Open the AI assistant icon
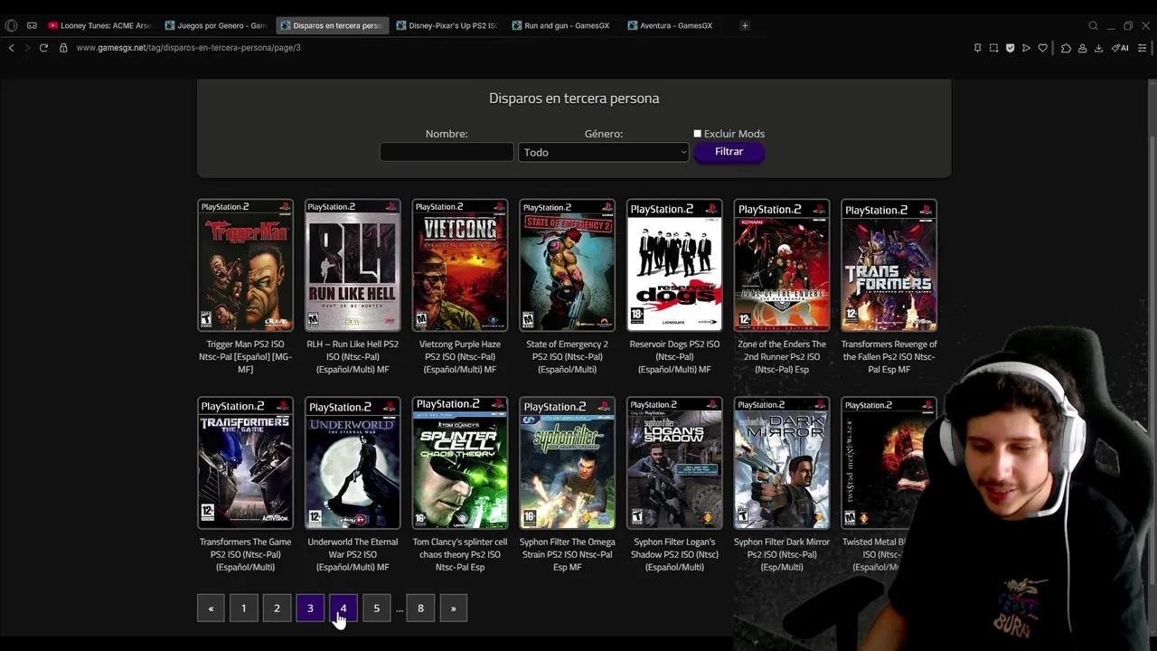Viewport: 1157px width, 651px height. click(1120, 48)
